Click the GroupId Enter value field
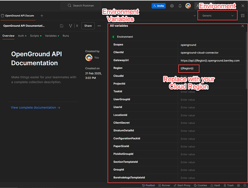This screenshot has width=248, height=188. [x=211, y=170]
